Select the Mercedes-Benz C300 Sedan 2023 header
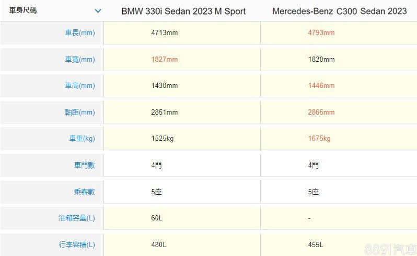Screen dimensions: 417x256 339,11
